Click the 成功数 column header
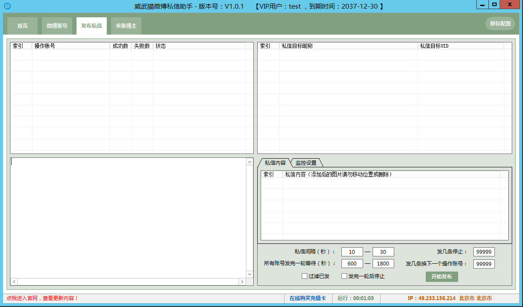523x307 pixels. click(121, 46)
